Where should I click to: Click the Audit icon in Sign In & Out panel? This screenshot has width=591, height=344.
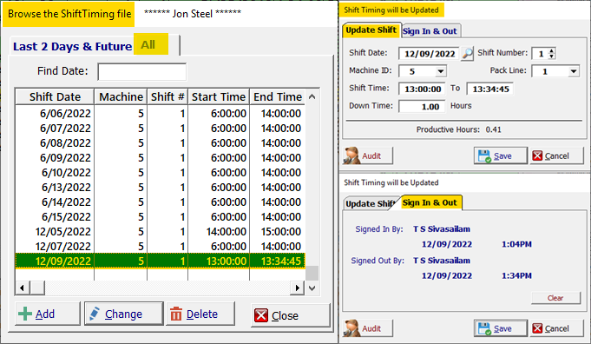coord(351,328)
